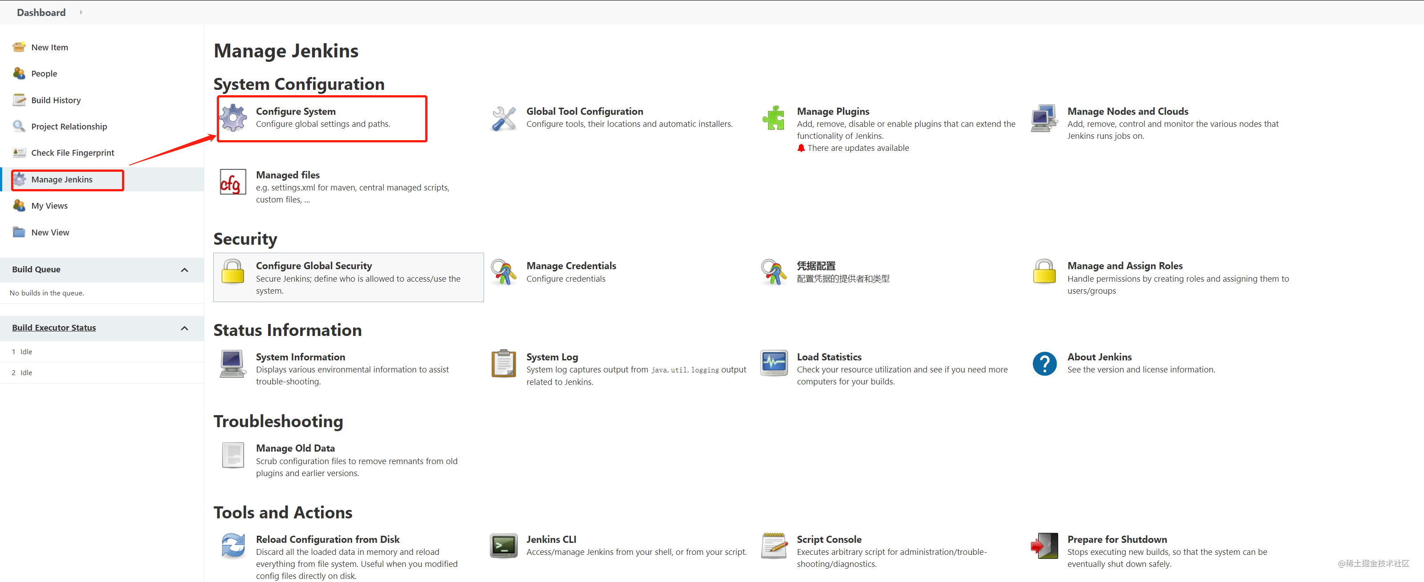Go to Manage Jenkins sidebar item

pyautogui.click(x=61, y=179)
